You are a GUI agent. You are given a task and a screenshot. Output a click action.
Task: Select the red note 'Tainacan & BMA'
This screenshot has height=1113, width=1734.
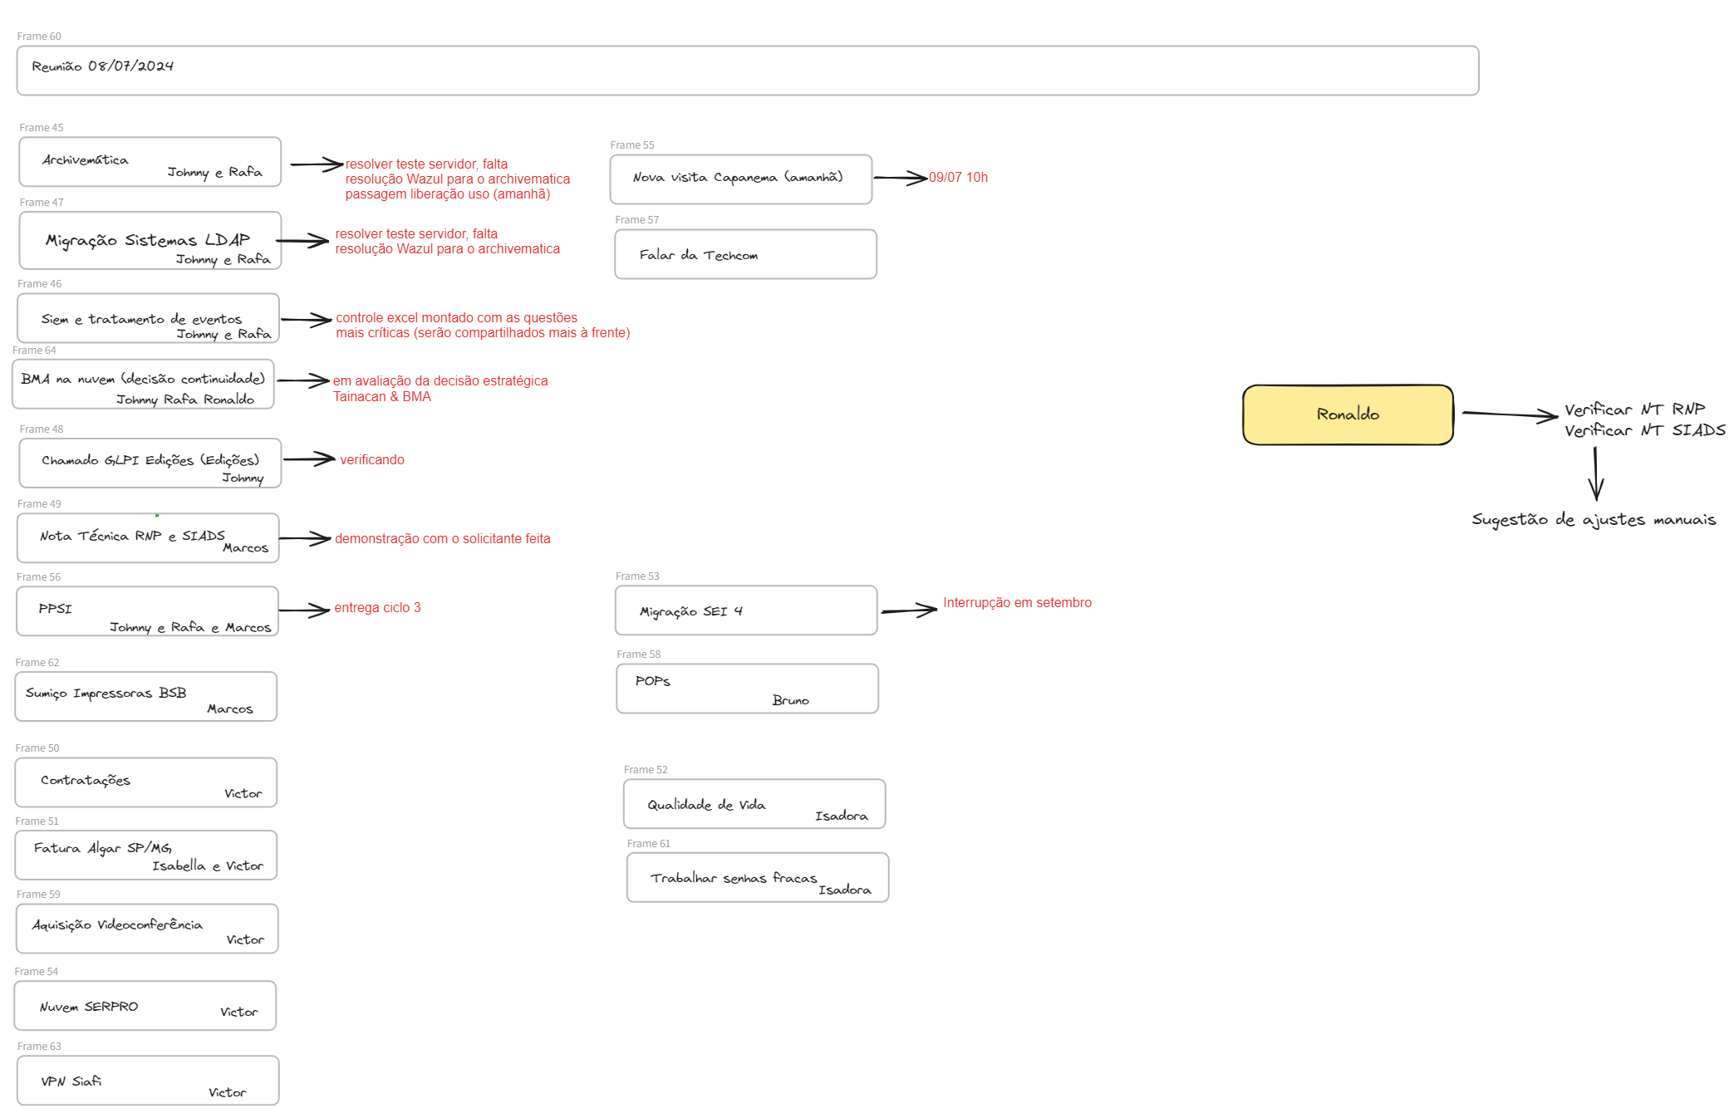click(x=382, y=397)
